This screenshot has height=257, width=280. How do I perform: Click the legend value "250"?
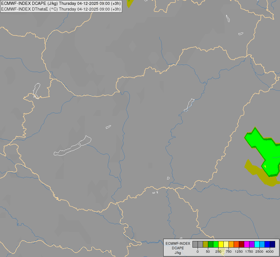pos(218,252)
